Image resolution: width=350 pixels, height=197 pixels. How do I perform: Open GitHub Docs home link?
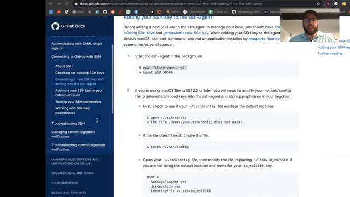[x=73, y=26]
